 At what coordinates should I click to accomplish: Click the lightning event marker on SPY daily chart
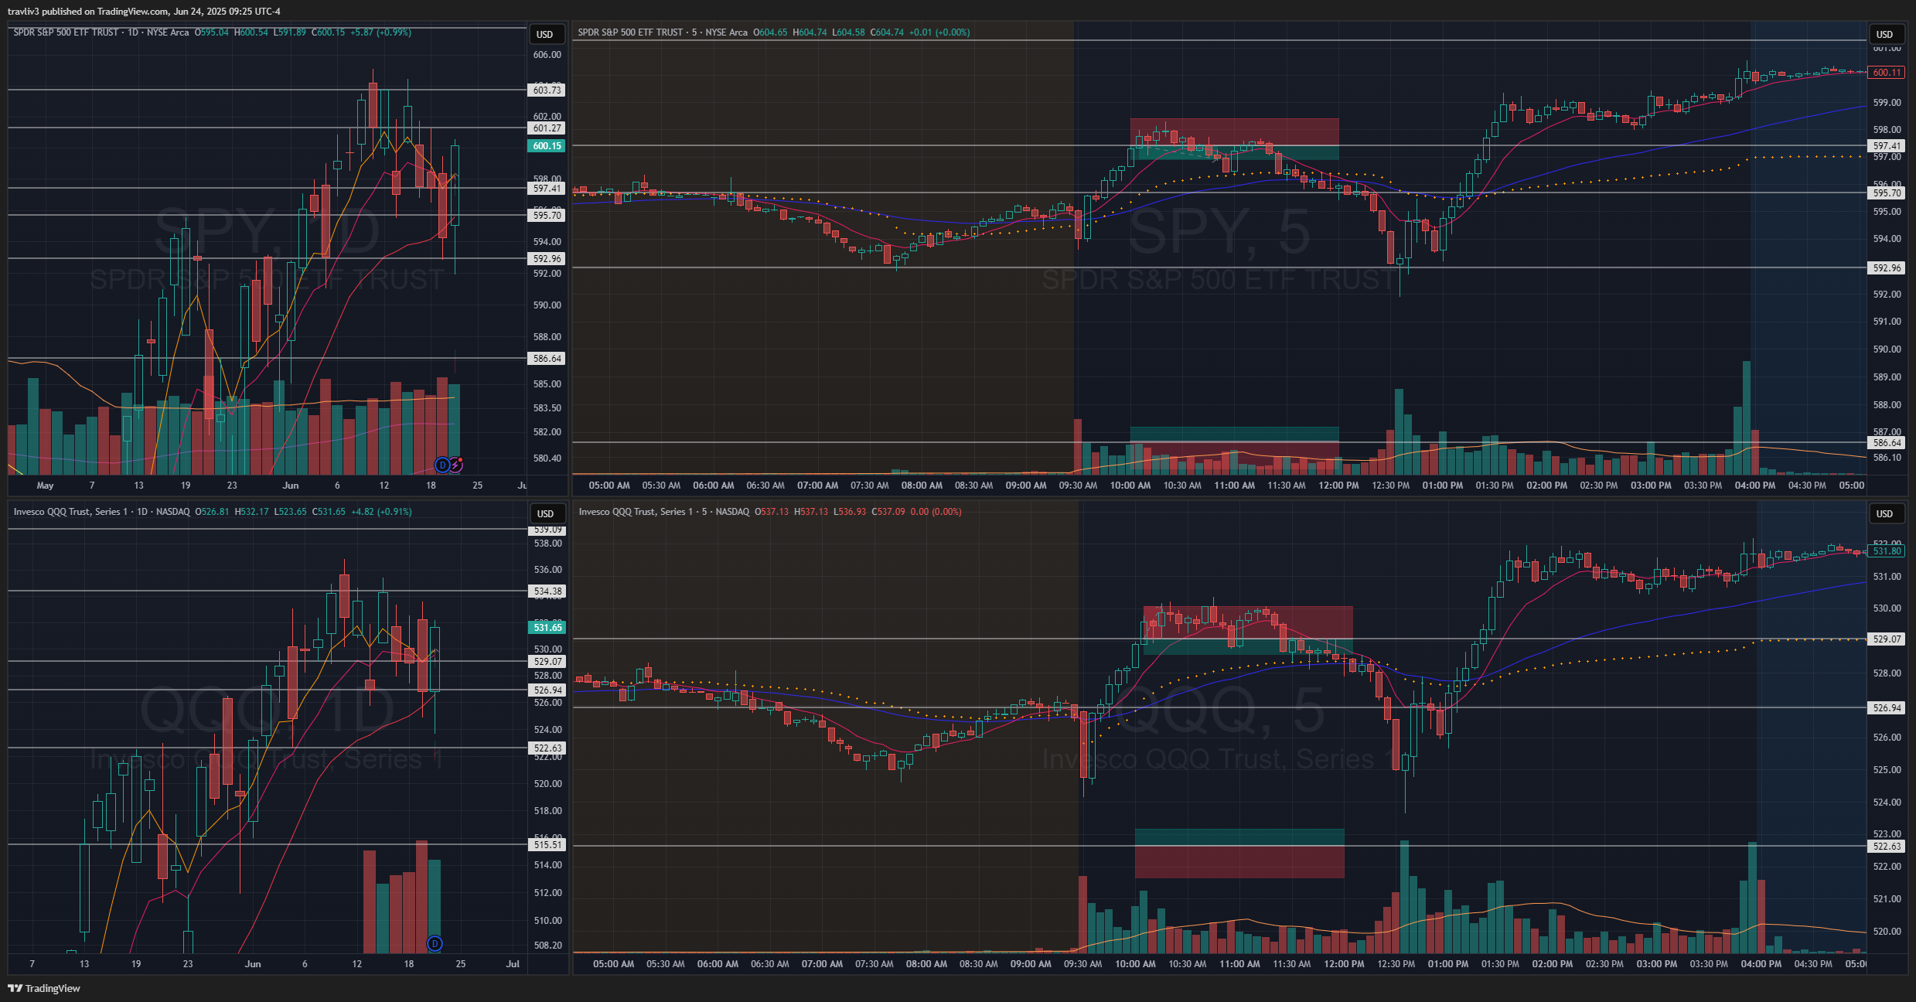456,465
